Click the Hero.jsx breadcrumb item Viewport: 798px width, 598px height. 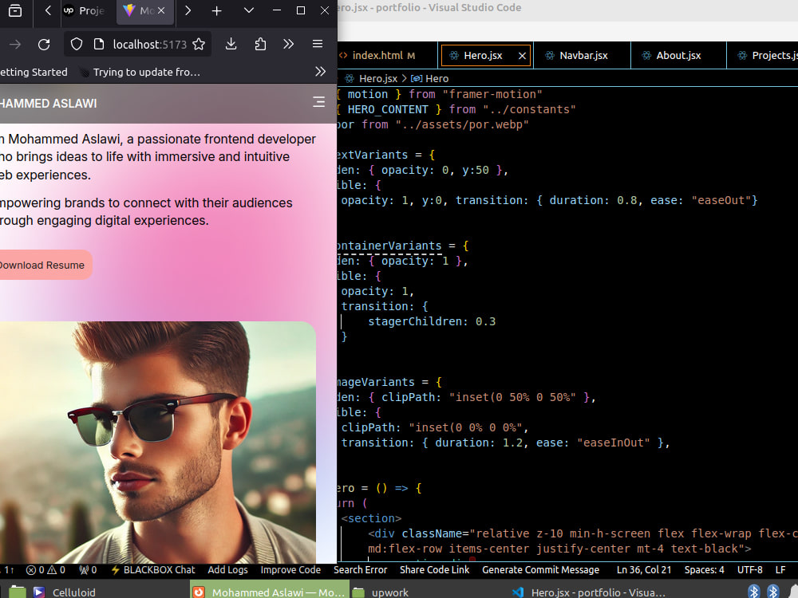(372, 79)
